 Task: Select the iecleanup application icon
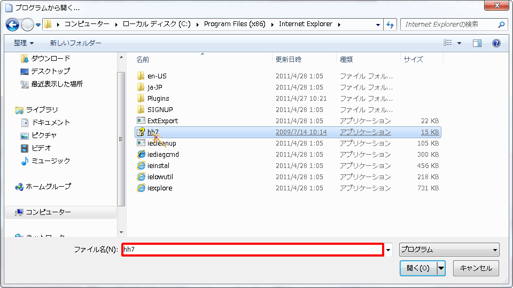141,143
